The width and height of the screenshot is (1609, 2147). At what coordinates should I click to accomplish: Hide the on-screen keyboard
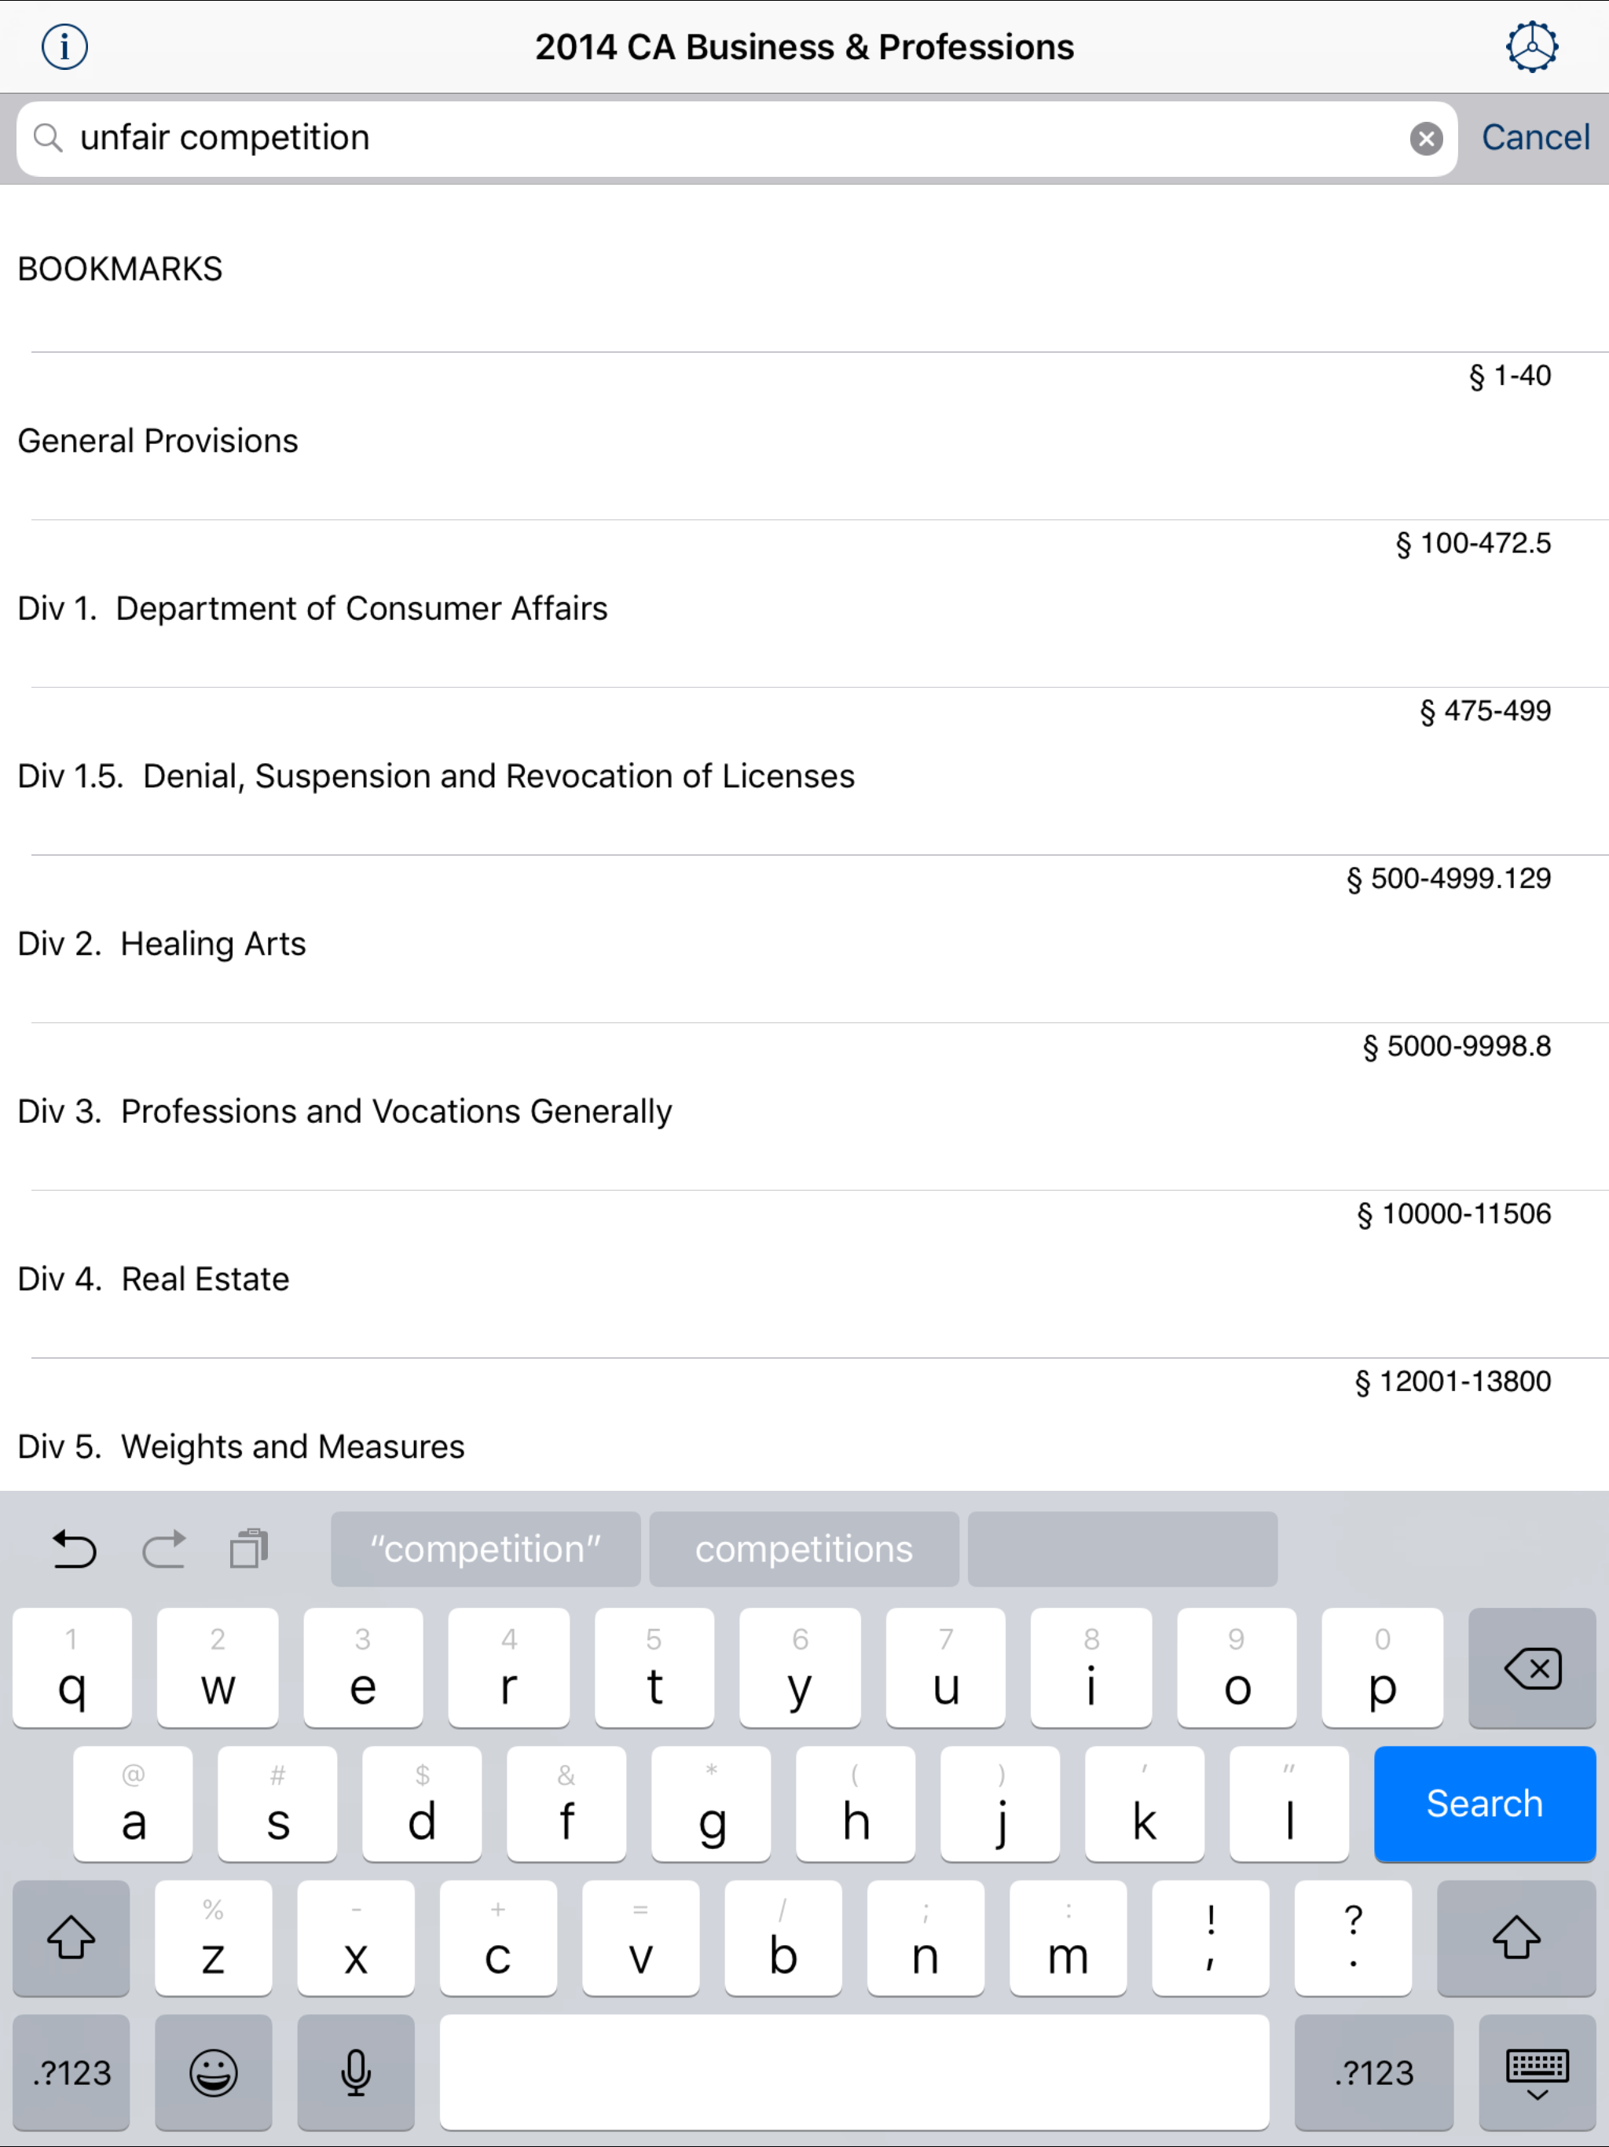pos(1536,2072)
